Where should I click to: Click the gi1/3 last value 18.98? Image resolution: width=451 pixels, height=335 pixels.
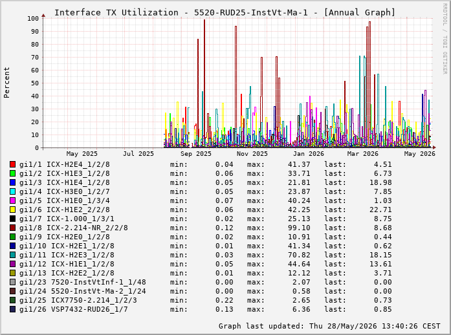pos(380,182)
